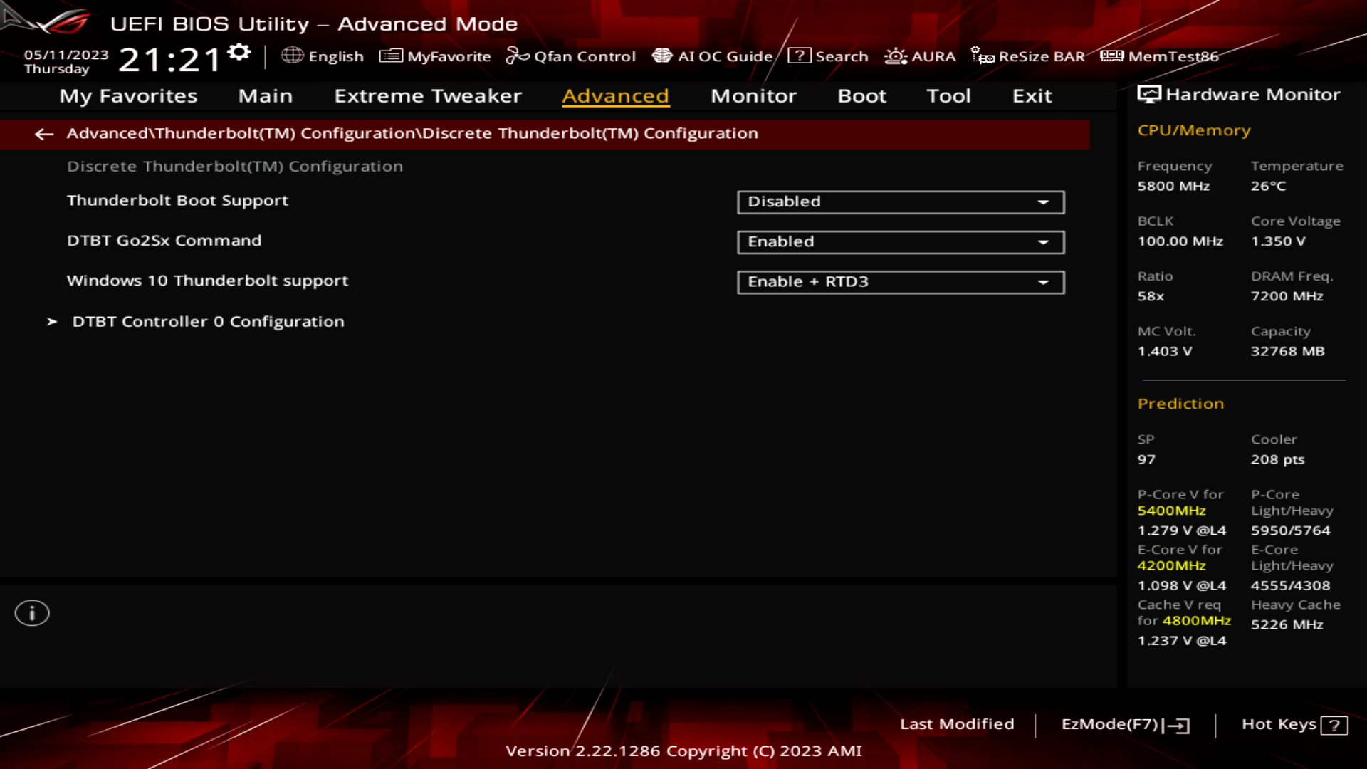Click the 21:21 clock display

[x=169, y=60]
